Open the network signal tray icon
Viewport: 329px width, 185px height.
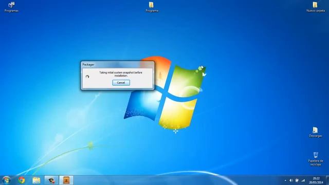pyautogui.click(x=303, y=180)
